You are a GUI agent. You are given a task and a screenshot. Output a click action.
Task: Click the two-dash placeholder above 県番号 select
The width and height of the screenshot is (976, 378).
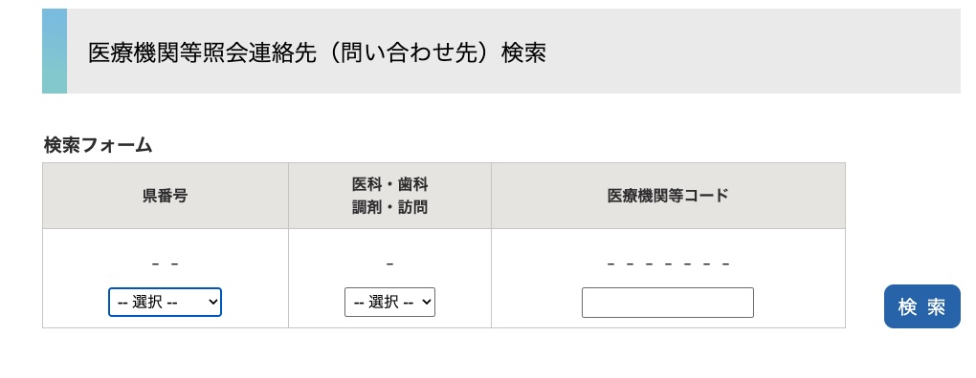(x=165, y=263)
